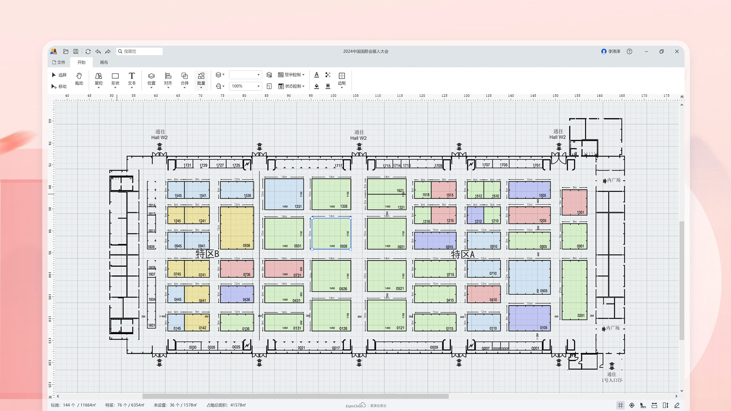Image resolution: width=731 pixels, height=411 pixels.
Task: Click the 占地总面积 total area status text
Action: point(226,405)
